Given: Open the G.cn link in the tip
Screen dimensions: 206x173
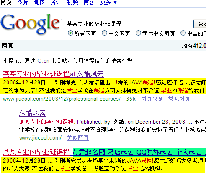Looking at the screenshot, I should pyautogui.click(x=43, y=61).
